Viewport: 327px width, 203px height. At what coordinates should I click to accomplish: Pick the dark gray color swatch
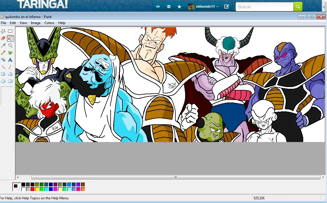[28, 184]
